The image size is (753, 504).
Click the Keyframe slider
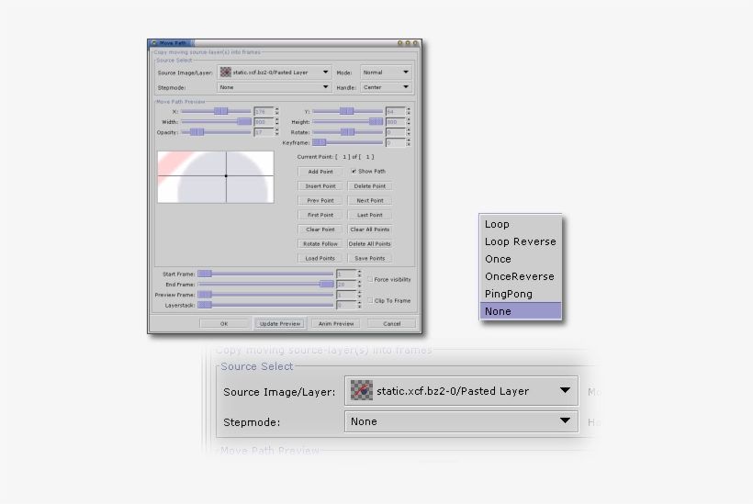(x=348, y=142)
